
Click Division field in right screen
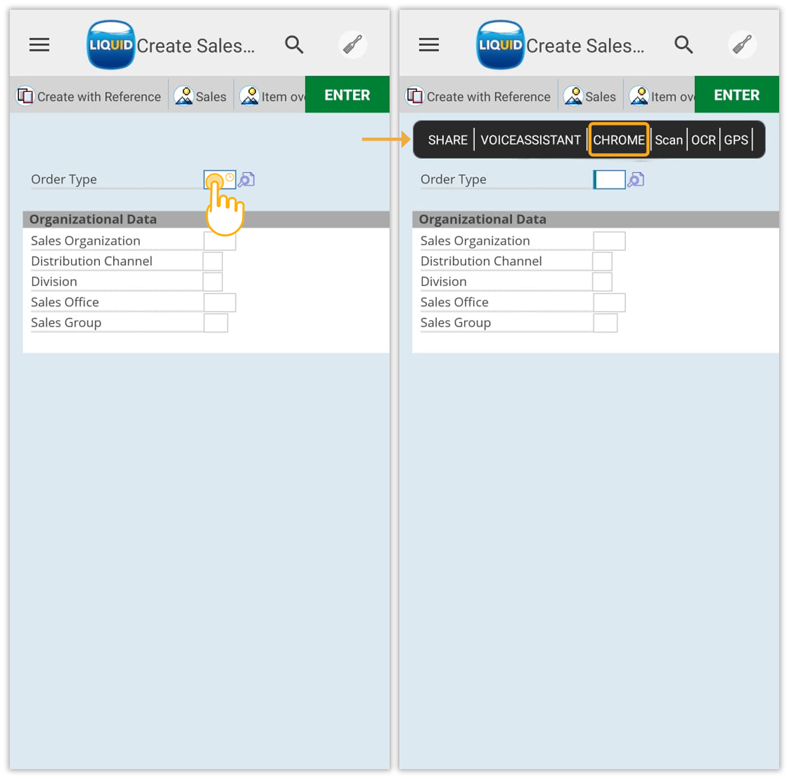point(602,282)
